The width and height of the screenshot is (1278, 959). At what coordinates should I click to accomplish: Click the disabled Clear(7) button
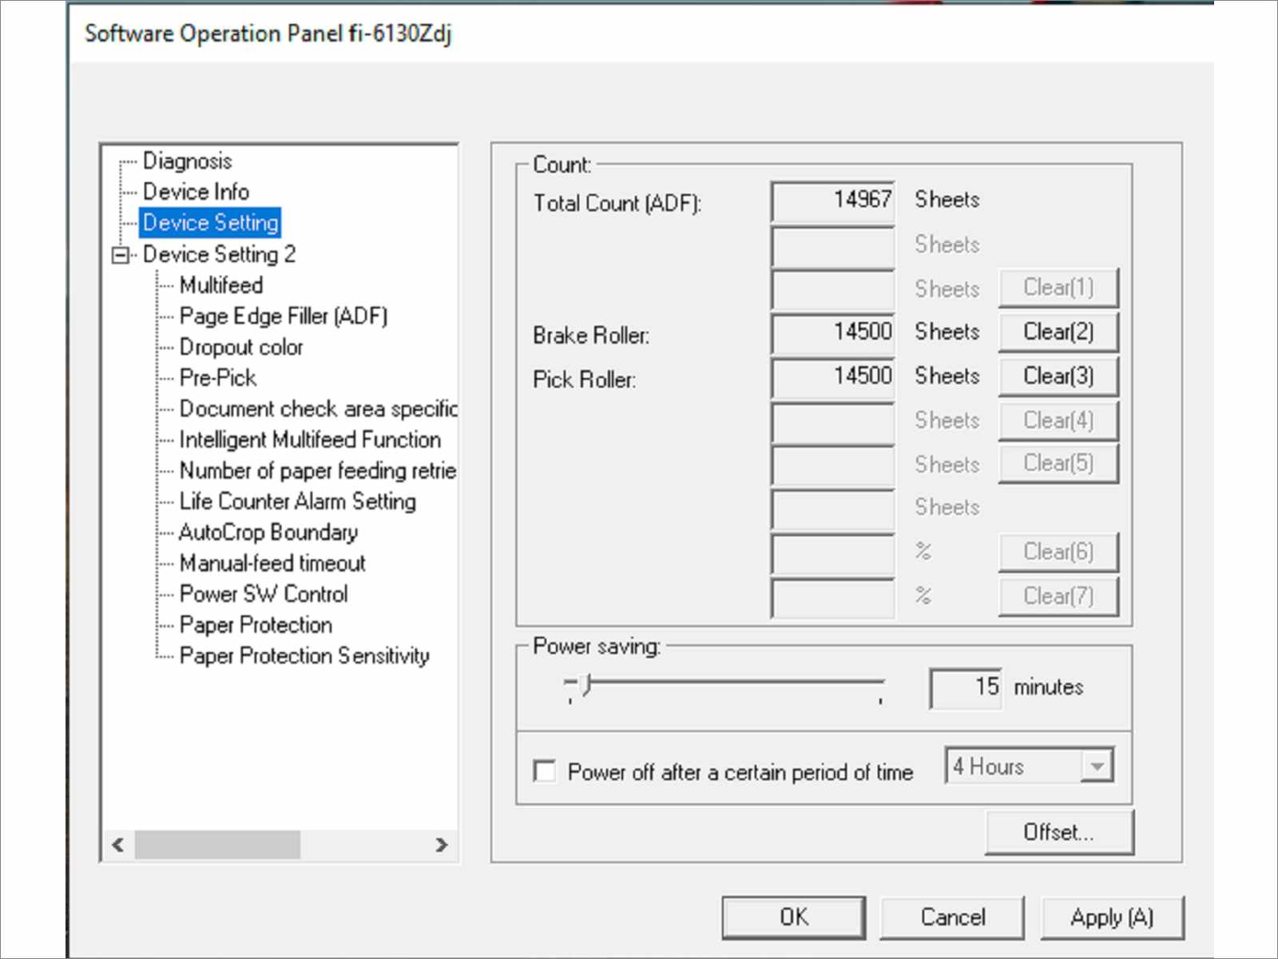(x=1058, y=596)
